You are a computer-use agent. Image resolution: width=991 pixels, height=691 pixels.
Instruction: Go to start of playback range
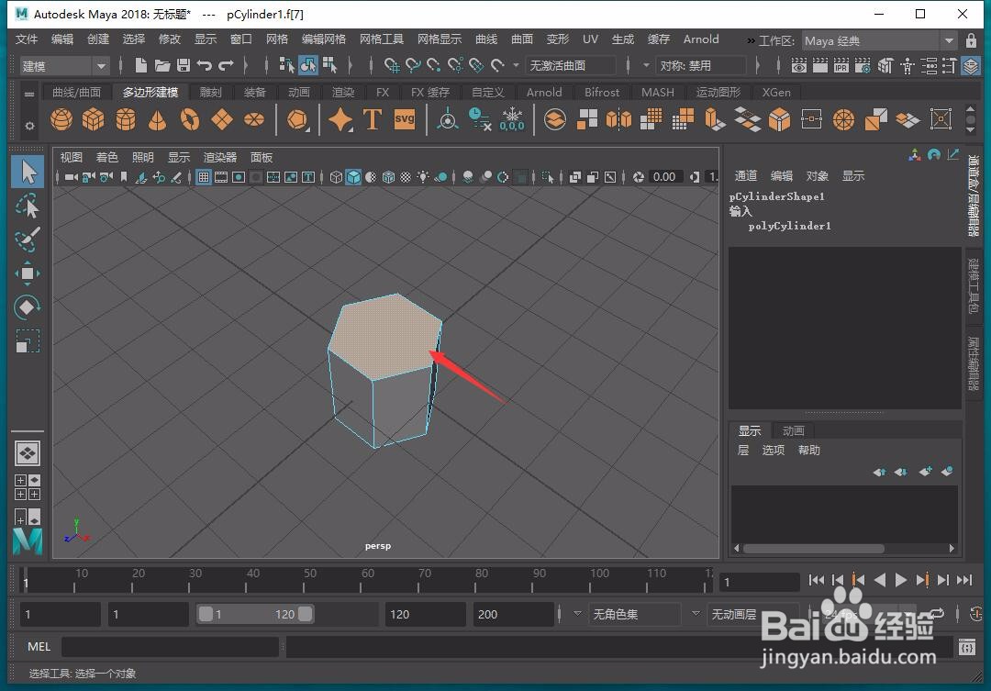tap(816, 580)
